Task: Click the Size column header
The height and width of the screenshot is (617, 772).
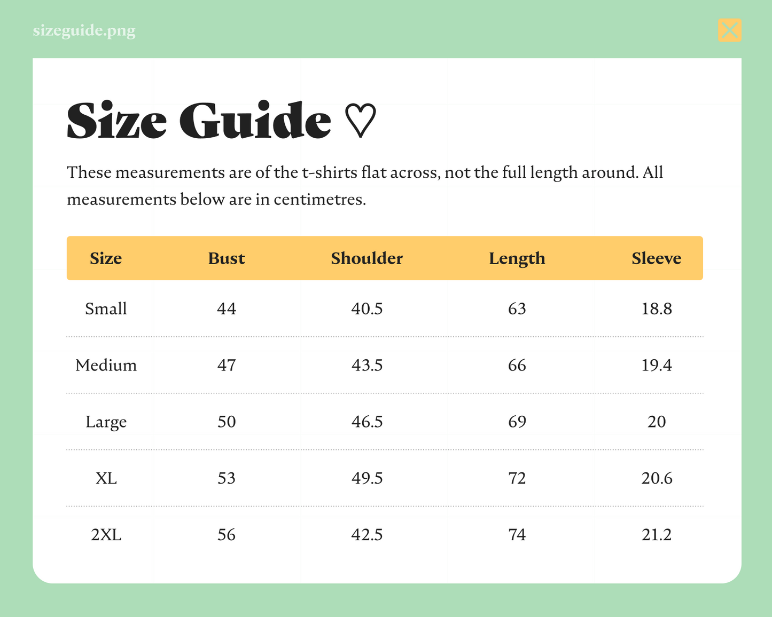Action: [x=106, y=258]
